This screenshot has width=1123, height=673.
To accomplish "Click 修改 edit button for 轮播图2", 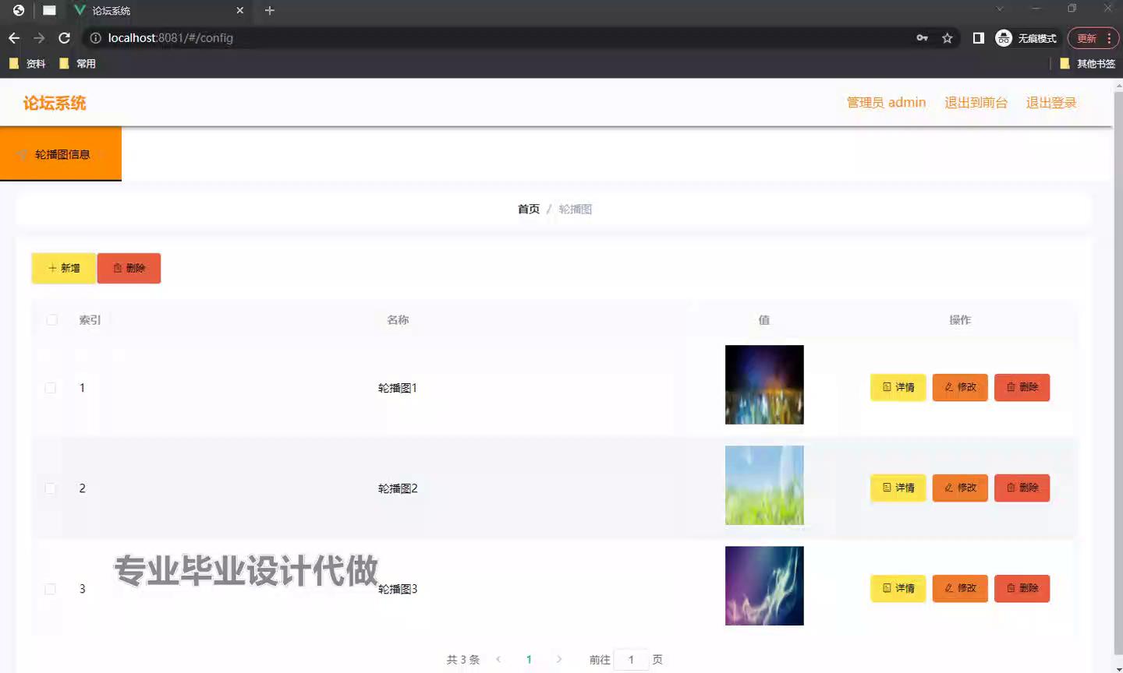I will coord(960,488).
